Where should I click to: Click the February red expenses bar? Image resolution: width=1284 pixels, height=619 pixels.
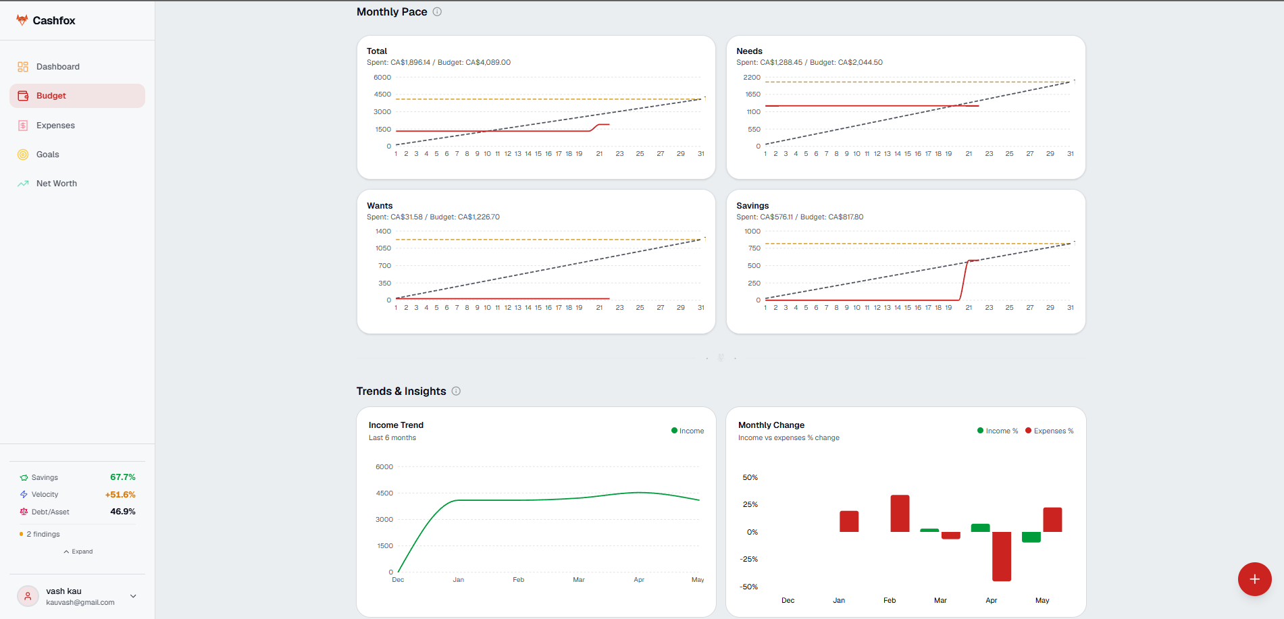click(900, 514)
